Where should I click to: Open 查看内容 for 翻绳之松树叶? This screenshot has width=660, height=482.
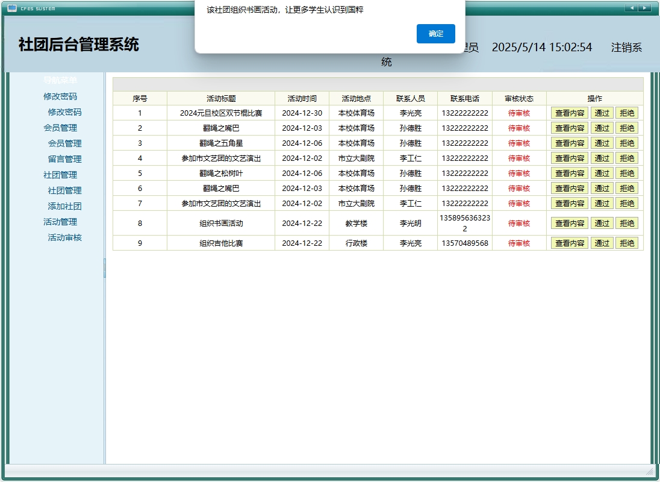click(x=569, y=173)
